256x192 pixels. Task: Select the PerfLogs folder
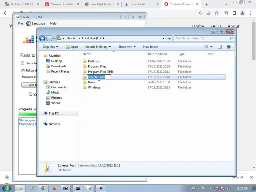point(93,61)
